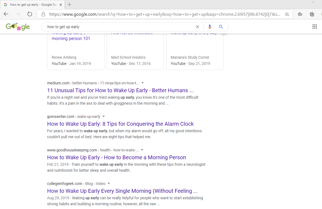322x209 pixels.
Task: Open 'How to Become a Morning Person' result
Action: coord(116,157)
